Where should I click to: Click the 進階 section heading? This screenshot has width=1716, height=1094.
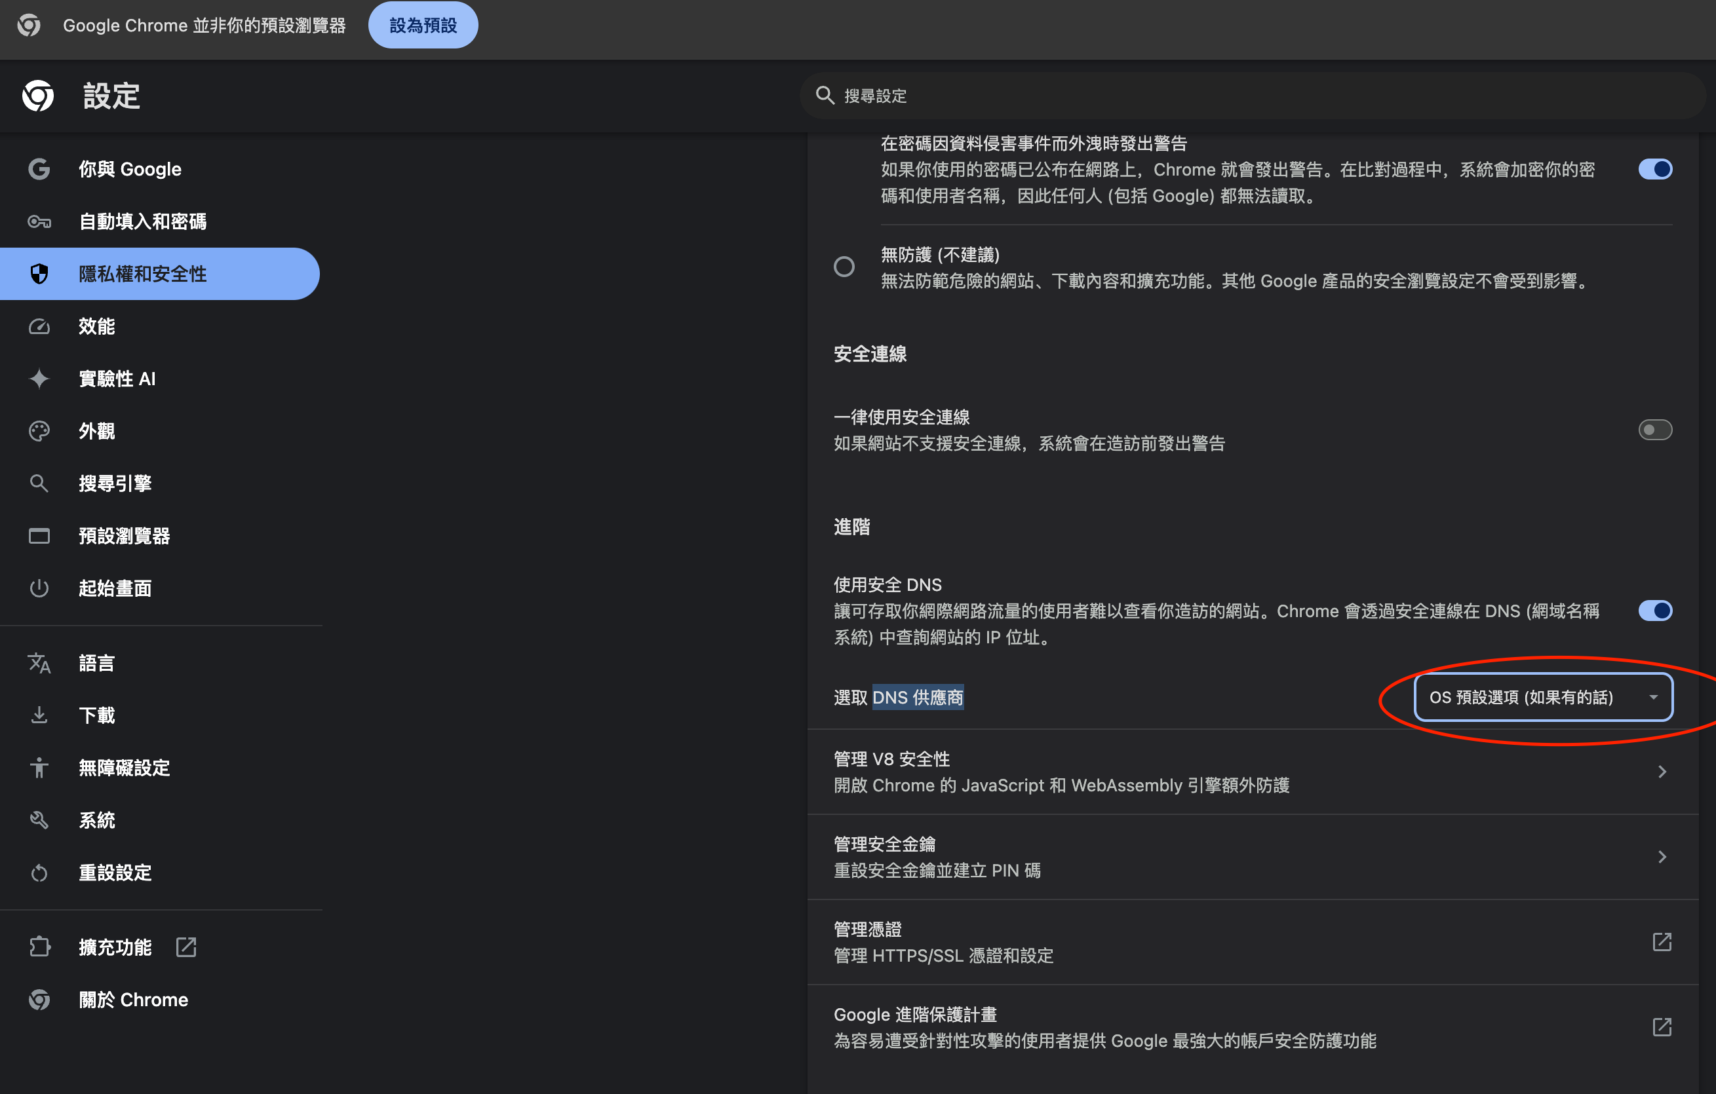pyautogui.click(x=851, y=527)
